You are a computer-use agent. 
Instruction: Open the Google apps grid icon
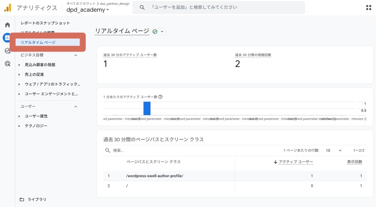(368, 7)
